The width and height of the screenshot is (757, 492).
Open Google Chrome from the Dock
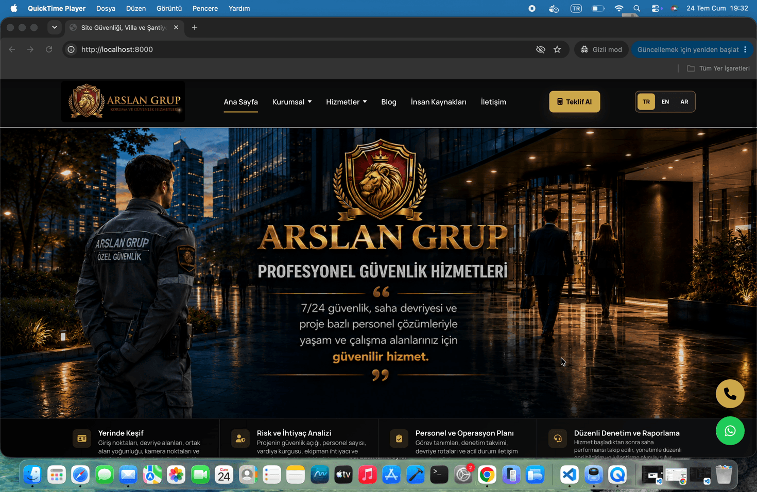tap(487, 475)
